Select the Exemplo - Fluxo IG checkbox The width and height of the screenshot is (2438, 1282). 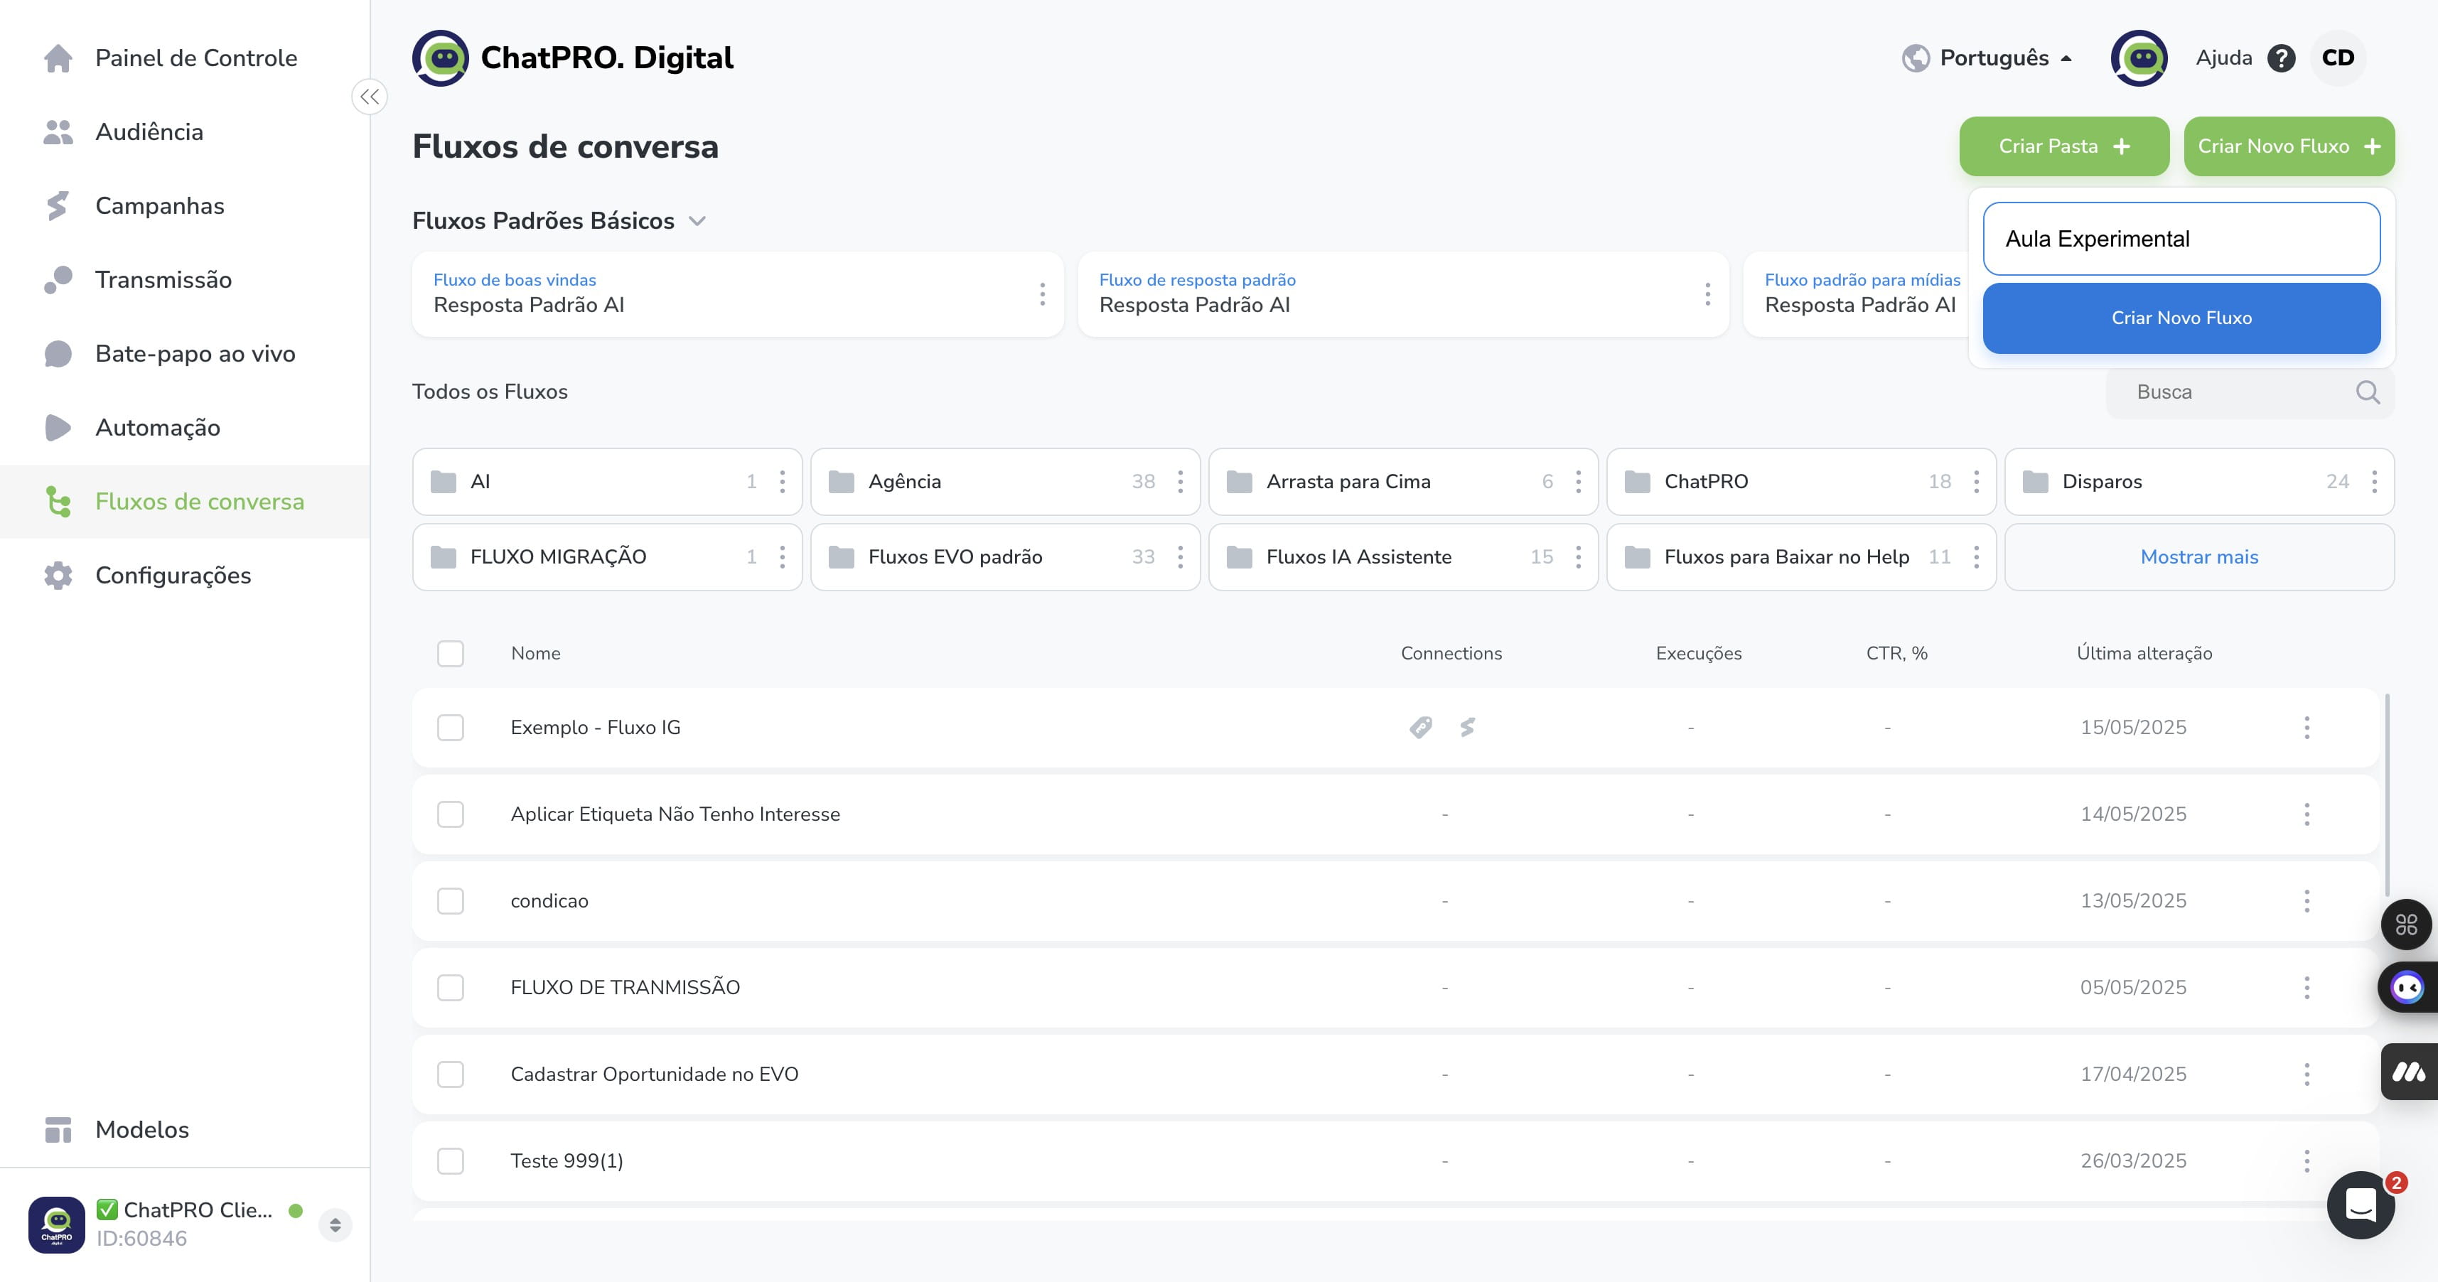[x=451, y=728]
